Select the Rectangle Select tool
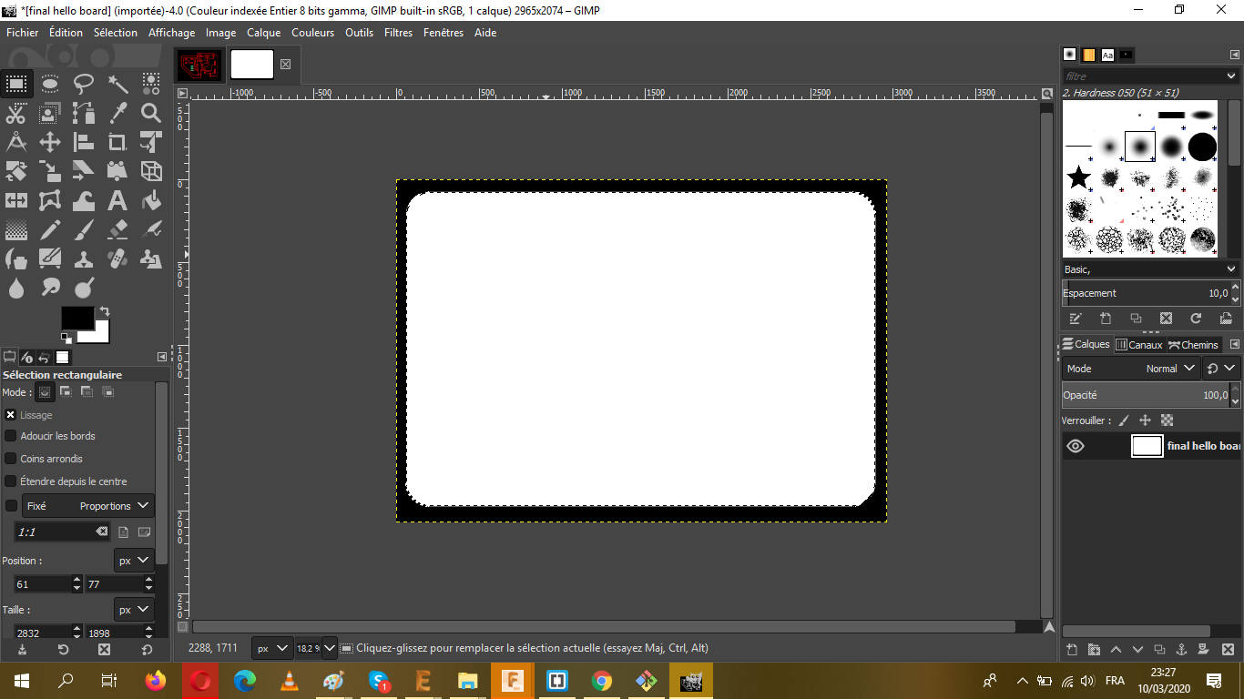1244x699 pixels. tap(16, 85)
